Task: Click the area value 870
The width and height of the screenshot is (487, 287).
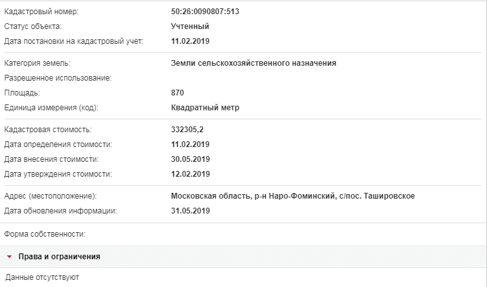Action: point(177,93)
